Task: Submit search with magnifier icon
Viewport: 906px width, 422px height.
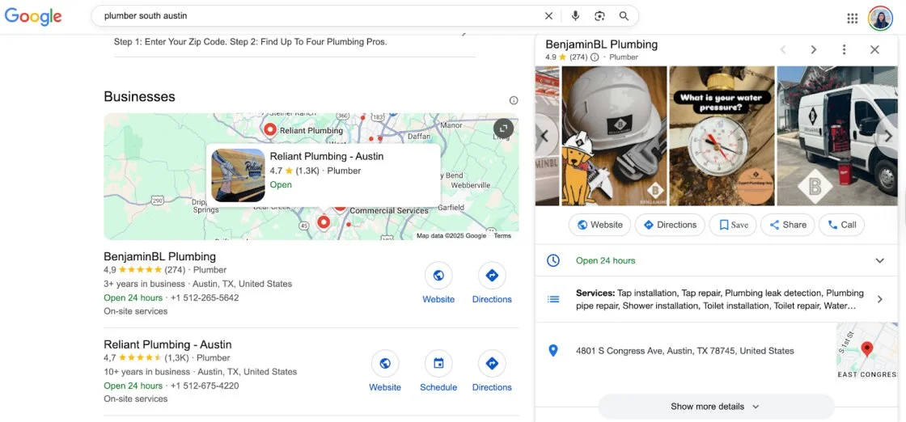Action: pyautogui.click(x=624, y=16)
